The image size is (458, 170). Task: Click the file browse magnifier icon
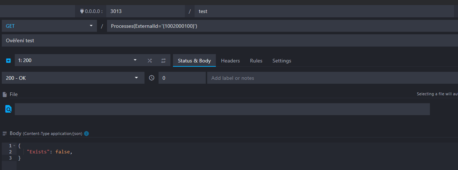(8, 109)
